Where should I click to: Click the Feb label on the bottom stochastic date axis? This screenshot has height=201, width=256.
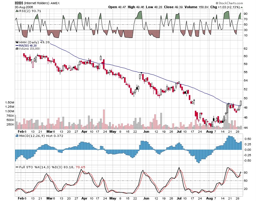click(x=21, y=198)
